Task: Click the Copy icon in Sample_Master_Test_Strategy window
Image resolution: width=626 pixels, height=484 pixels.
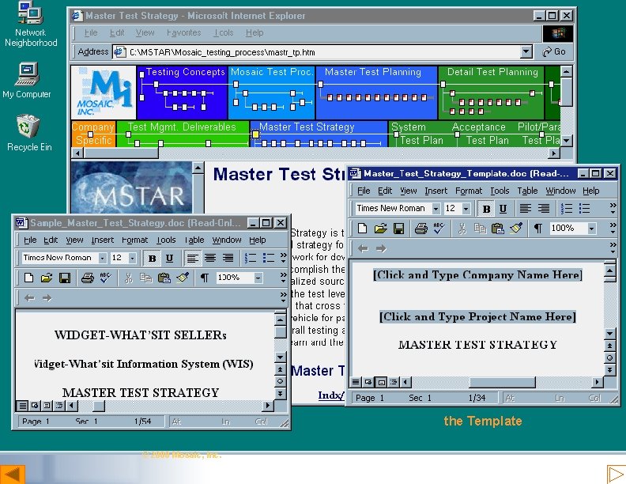Action: (145, 278)
